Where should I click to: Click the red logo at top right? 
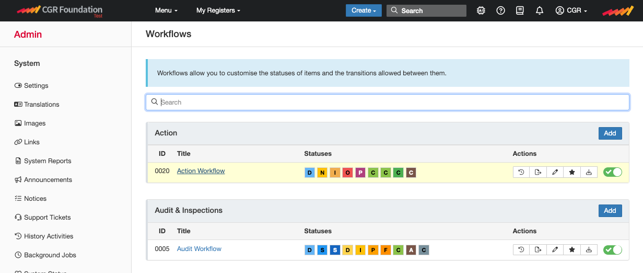click(x=618, y=10)
